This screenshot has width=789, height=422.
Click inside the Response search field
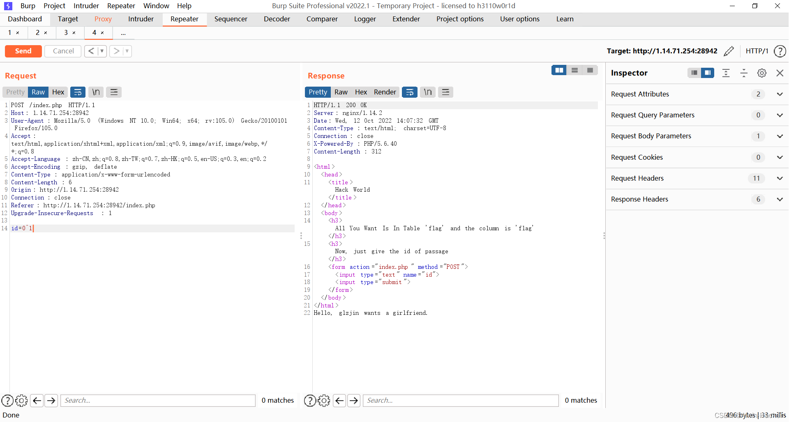[460, 400]
